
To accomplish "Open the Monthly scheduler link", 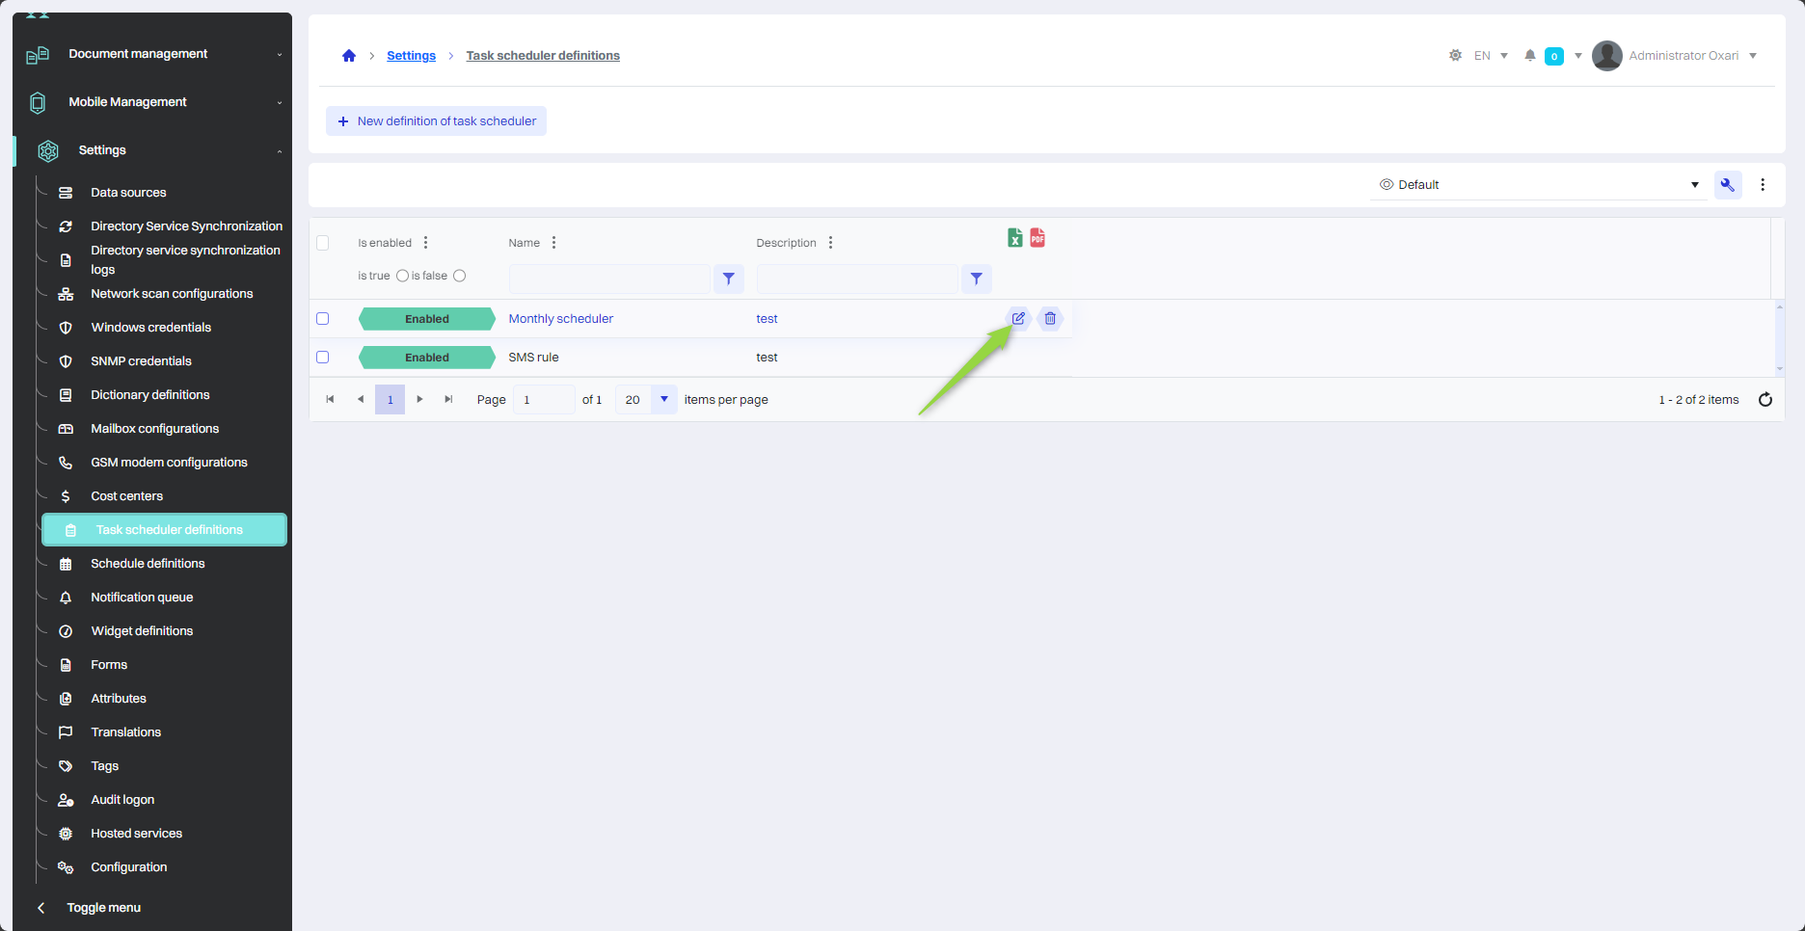I will pos(560,319).
